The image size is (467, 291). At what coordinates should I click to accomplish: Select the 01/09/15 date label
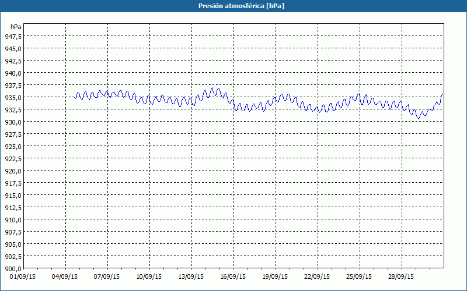[23, 277]
